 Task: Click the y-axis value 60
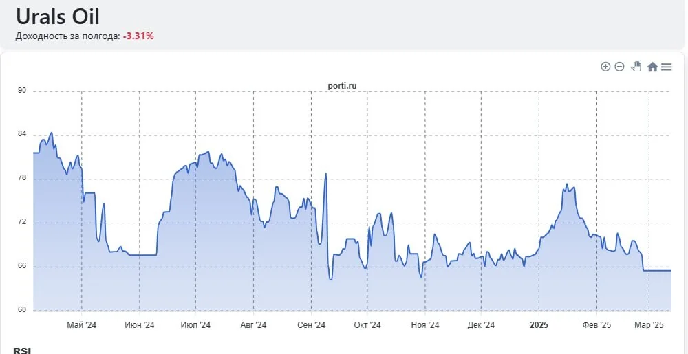[22, 310]
